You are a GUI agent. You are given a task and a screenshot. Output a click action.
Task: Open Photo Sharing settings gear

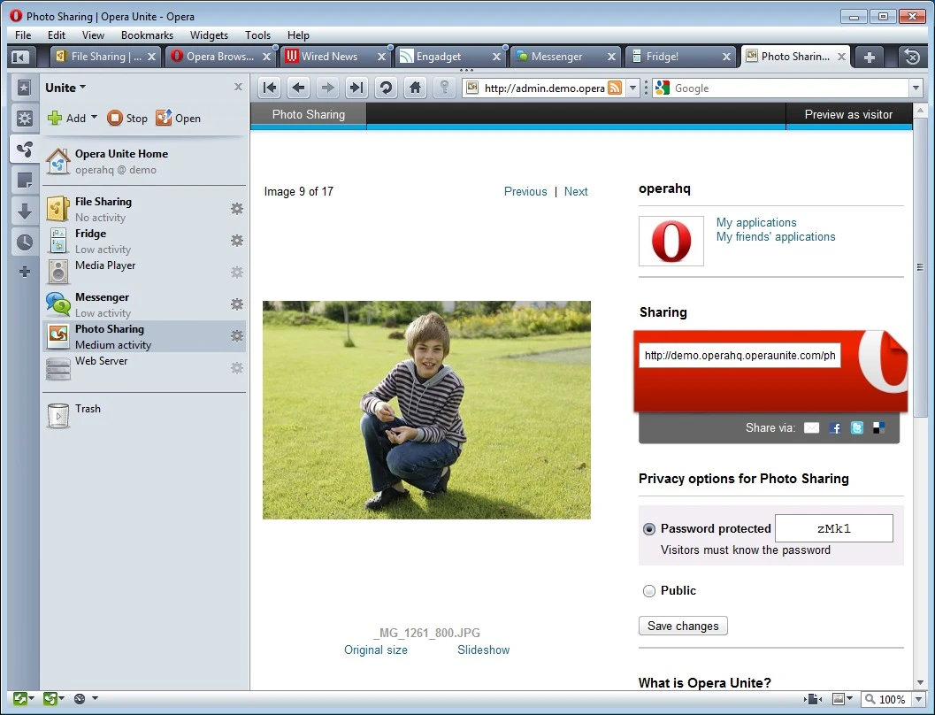(x=237, y=335)
